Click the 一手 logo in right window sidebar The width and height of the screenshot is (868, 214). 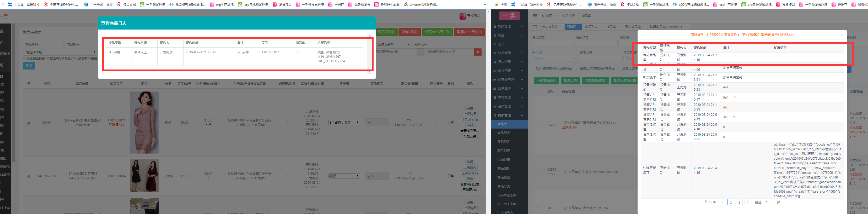[x=509, y=15]
